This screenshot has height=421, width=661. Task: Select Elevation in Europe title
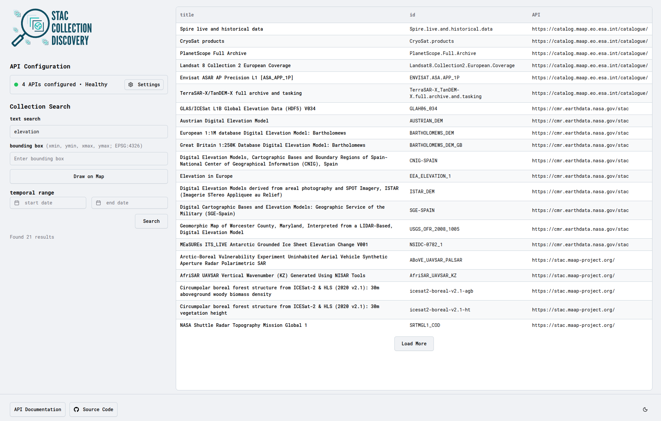click(x=206, y=176)
